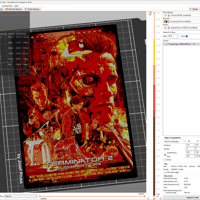The image size is (200, 200).
Task: Click the lock icon in printer preset
Action: click(x=169, y=28)
